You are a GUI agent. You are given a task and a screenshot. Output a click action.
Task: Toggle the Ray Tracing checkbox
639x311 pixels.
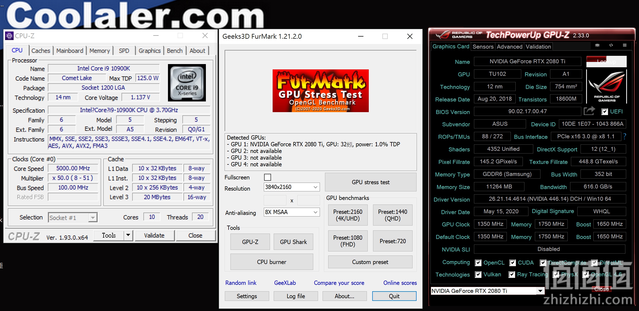(512, 274)
